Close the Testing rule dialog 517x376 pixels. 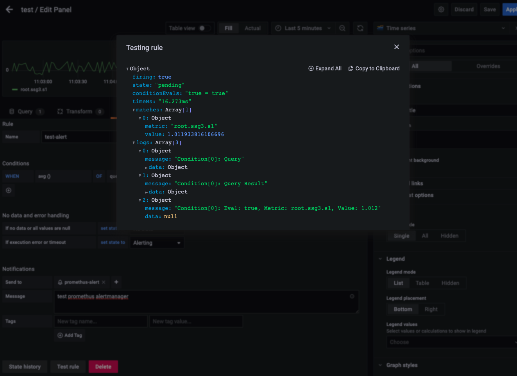pos(397,47)
